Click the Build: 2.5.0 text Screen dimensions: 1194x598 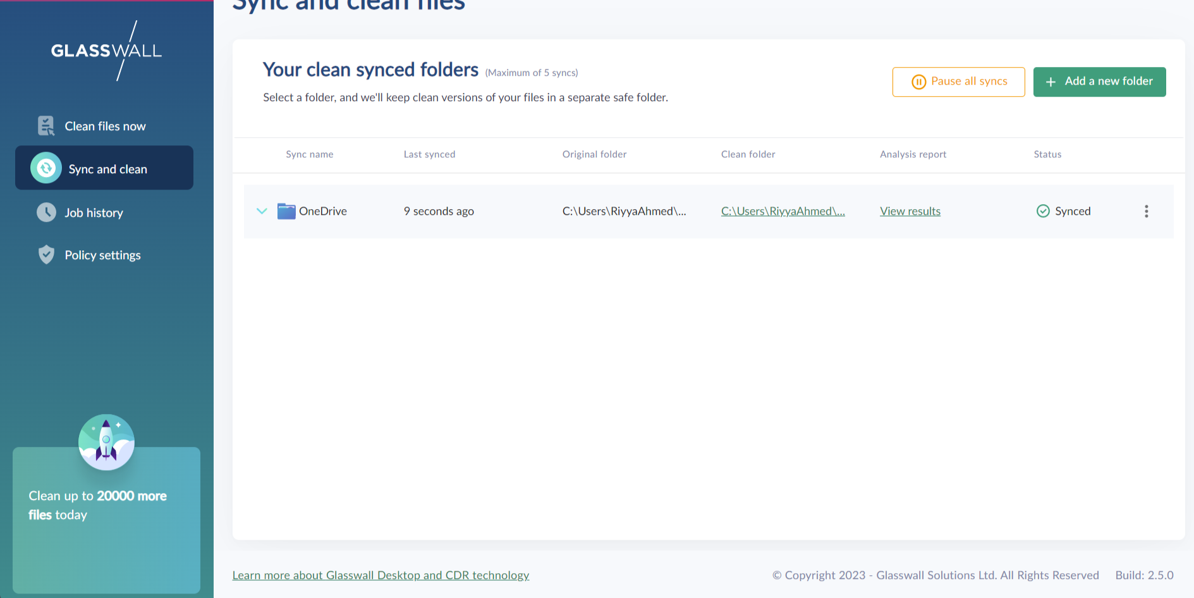tap(1144, 575)
